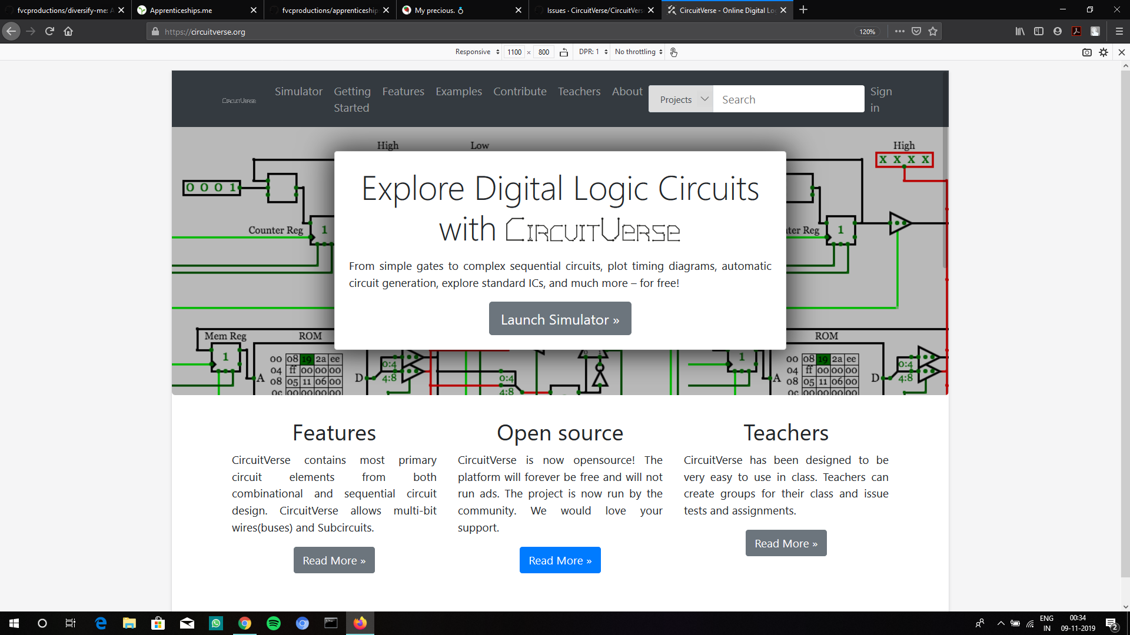Viewport: 1130px width, 635px height.
Task: Focus the Search input field
Action: point(789,99)
